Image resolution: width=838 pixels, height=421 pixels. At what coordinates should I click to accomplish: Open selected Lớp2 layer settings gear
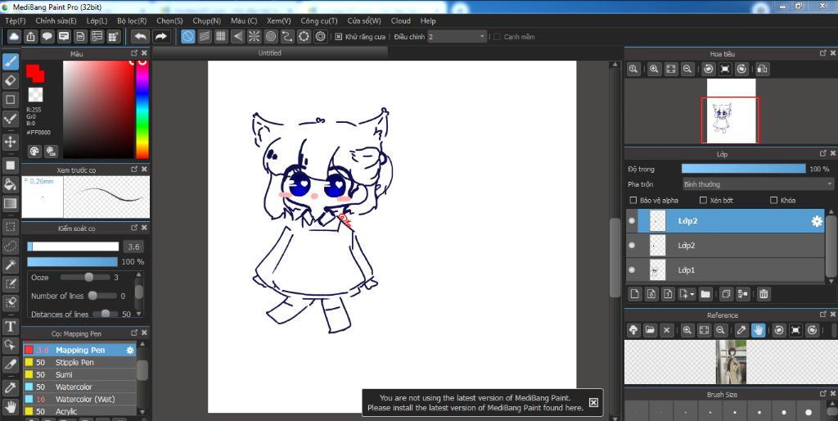[817, 221]
